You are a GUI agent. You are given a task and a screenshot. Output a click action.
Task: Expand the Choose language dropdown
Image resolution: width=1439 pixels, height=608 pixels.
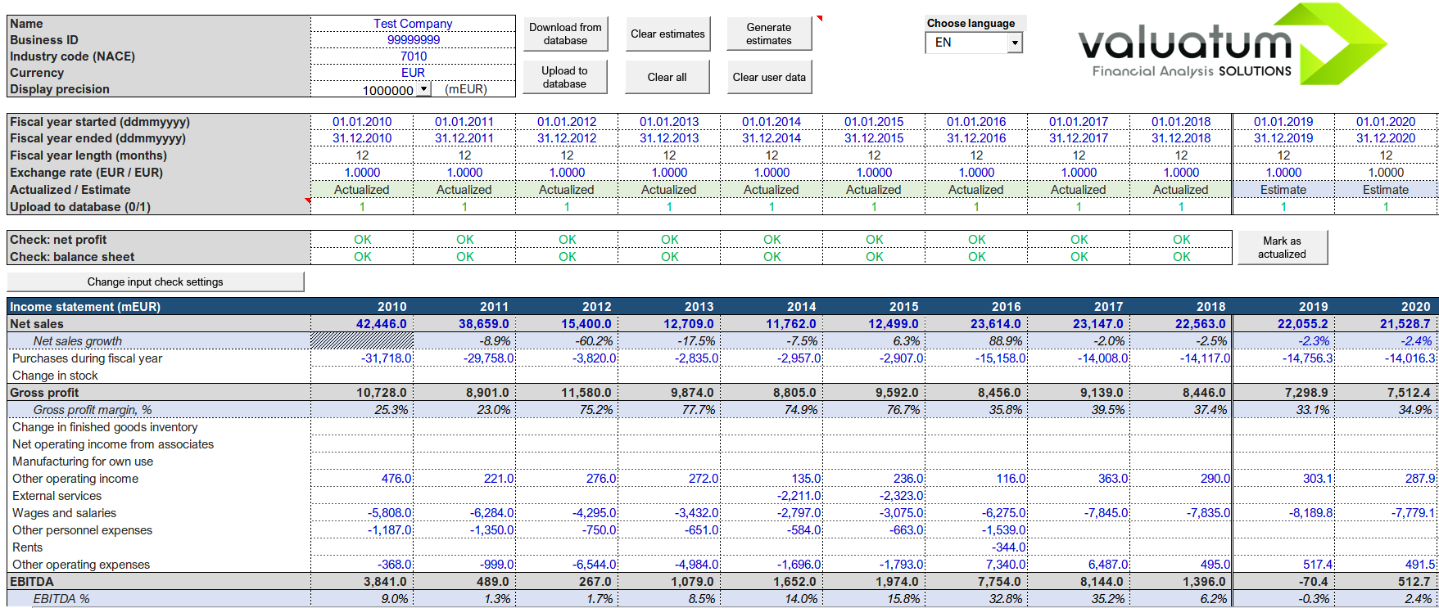point(1016,43)
